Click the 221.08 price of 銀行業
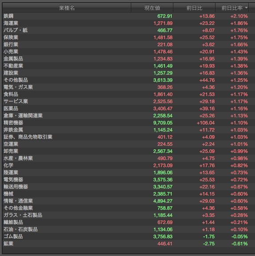 tap(165, 44)
